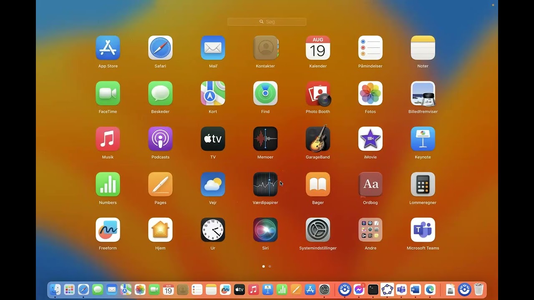The image size is (534, 300).
Task: Launch Photo Booth
Action: point(318,93)
